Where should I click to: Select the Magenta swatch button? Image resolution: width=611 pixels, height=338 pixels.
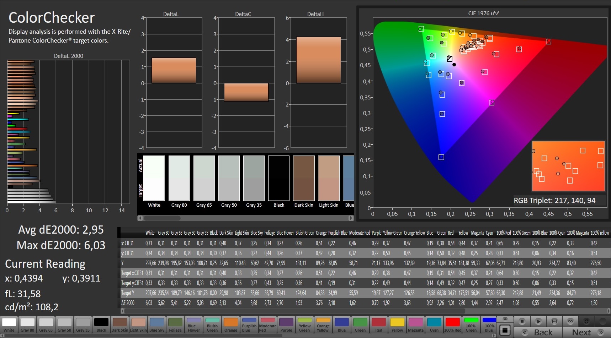tap(416, 325)
